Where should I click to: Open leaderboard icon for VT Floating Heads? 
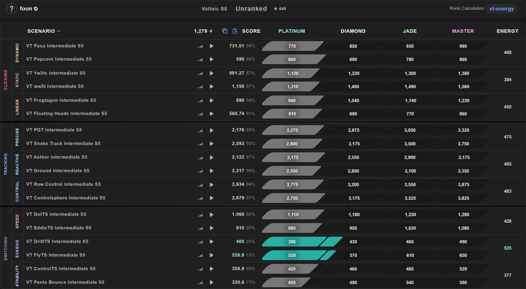coord(201,114)
